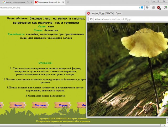Restore down the main Opera window
168x127 pixels.
click(x=158, y=1)
